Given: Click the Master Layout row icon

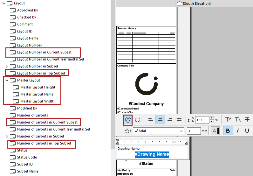Looking at the screenshot, I should point(13,80).
